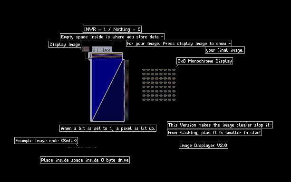This screenshot has width=291, height=182.
Task: Select the 'Example Image code (Smile)' label
Action: (x=46, y=141)
